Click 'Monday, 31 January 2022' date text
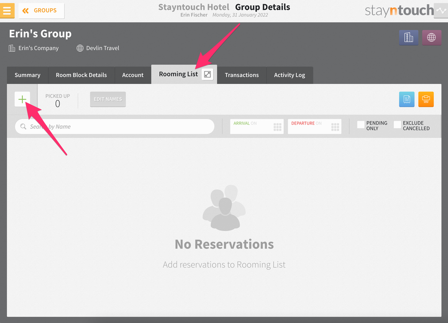Image resolution: width=448 pixels, height=323 pixels. [x=240, y=15]
